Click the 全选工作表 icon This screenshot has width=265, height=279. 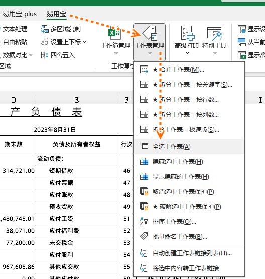point(144,146)
